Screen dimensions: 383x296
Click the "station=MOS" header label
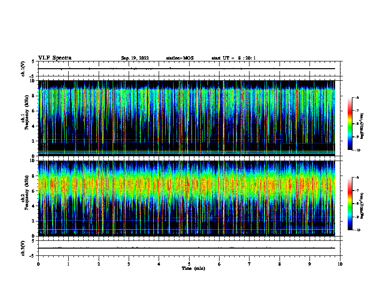pos(180,58)
